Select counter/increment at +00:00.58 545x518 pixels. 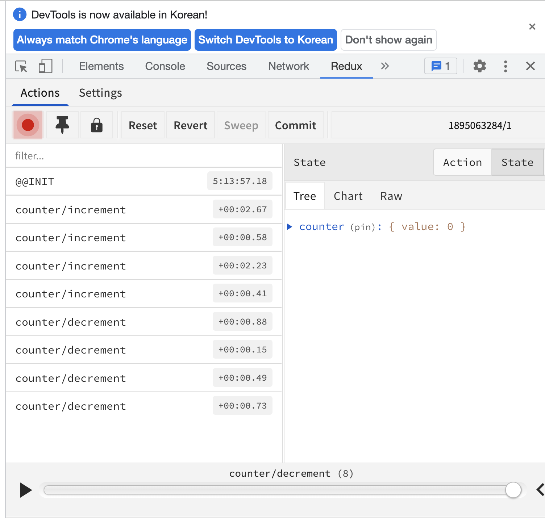point(144,238)
